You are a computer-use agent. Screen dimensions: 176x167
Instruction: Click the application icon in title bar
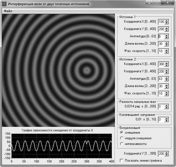pyautogui.click(x=4, y=4)
